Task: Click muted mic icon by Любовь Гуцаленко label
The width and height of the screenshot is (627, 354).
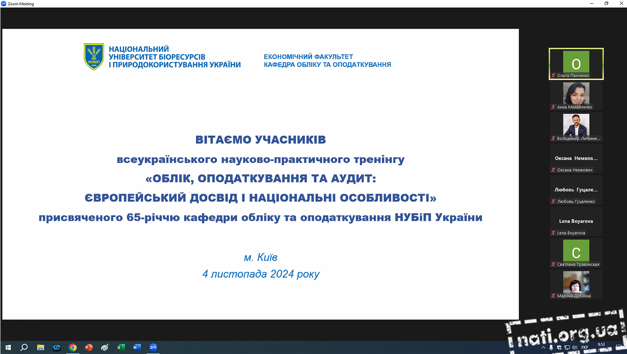Action: pos(553,201)
